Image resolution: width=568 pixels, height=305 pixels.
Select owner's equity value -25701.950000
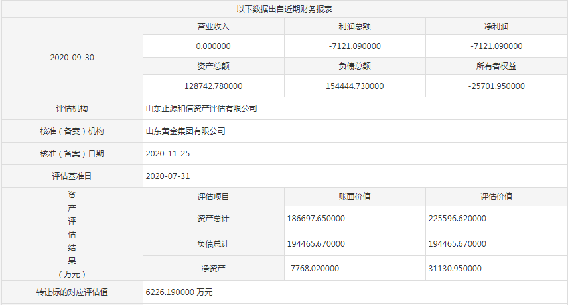tap(496, 86)
